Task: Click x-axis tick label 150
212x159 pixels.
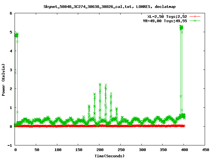Action: [x=79, y=150]
